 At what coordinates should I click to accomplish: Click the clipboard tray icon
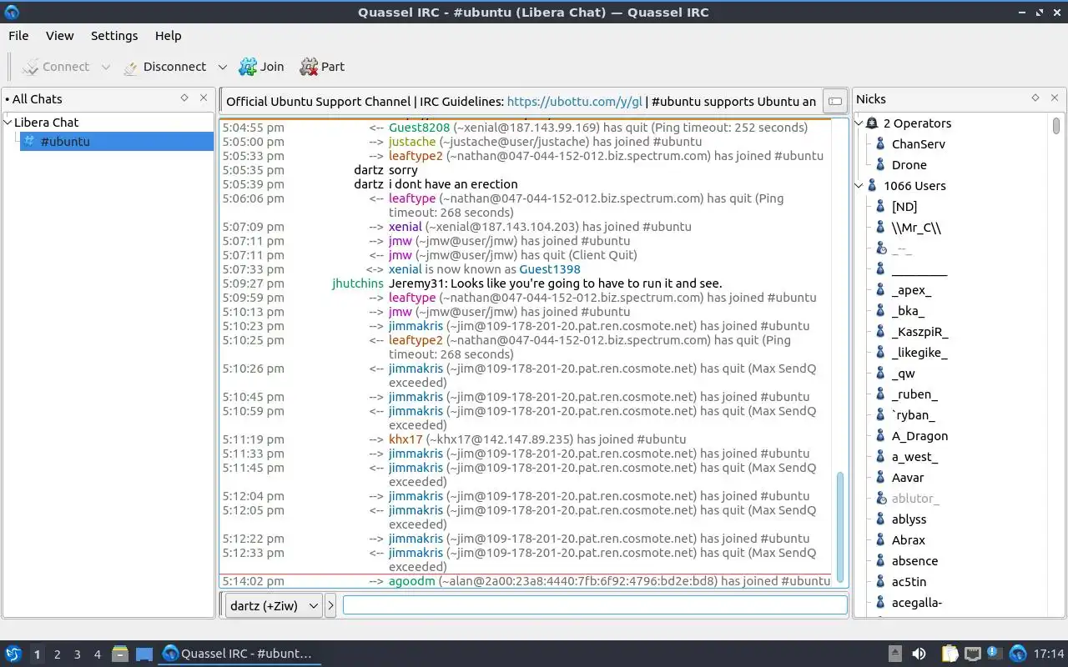pos(950,654)
